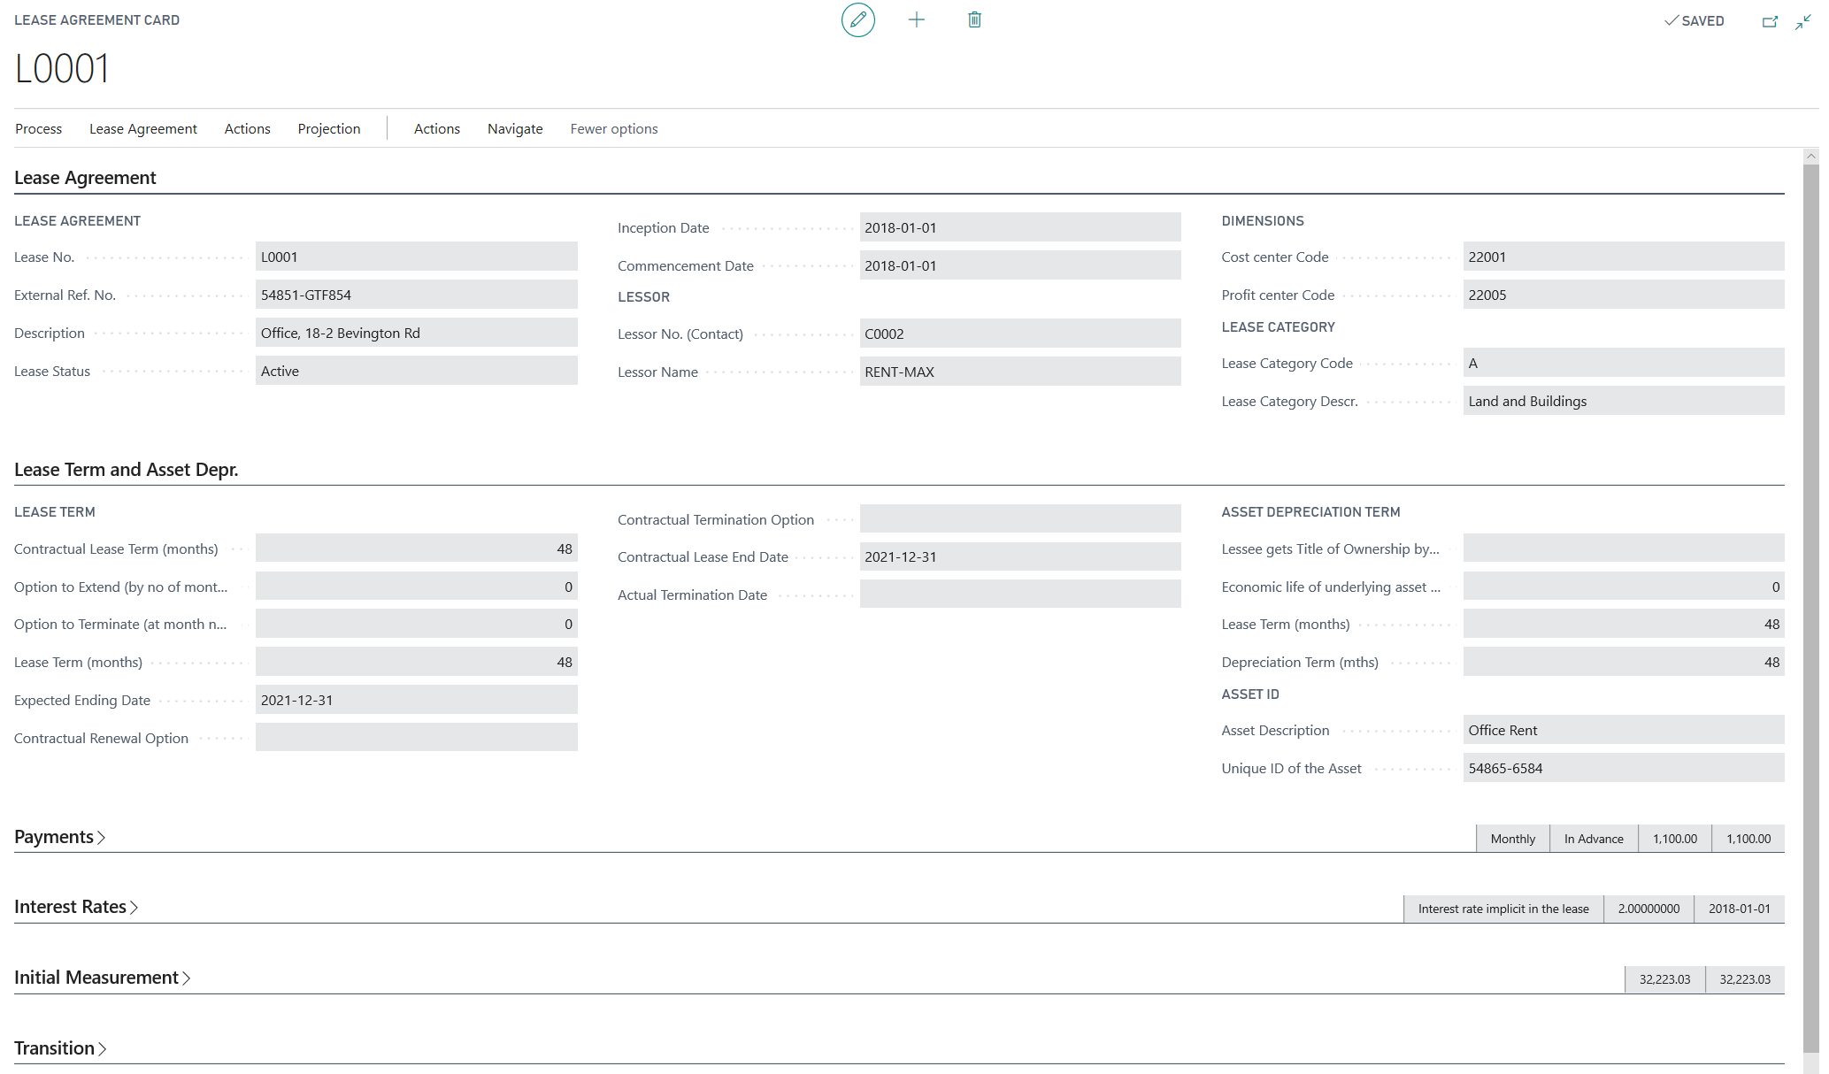Click the scrollbar up arrow
The width and height of the screenshot is (1829, 1074).
(1810, 157)
